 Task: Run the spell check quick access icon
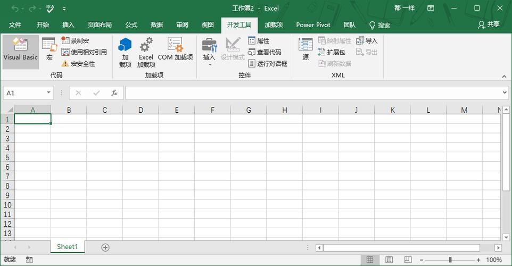tap(49, 9)
